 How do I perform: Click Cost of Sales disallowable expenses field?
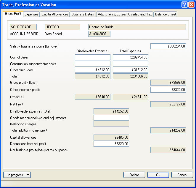pyautogui.click(x=93, y=57)
